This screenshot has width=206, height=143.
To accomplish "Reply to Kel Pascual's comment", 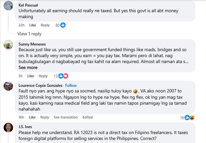I will coord(45,25).
